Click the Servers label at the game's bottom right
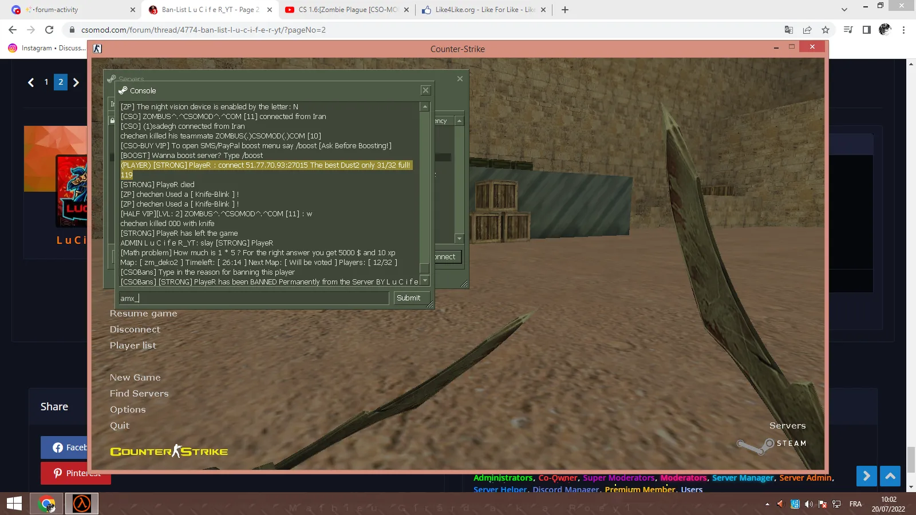This screenshot has height=515, width=916. point(788,426)
